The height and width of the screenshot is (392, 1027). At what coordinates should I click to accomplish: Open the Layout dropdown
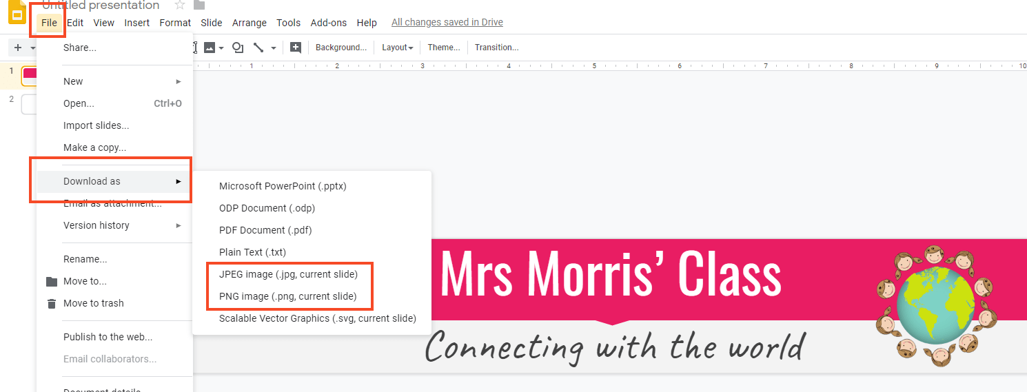tap(397, 48)
